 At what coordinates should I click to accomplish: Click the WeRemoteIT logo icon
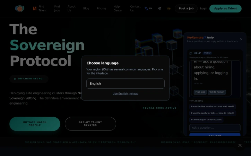pyautogui.click(x=20, y=8)
